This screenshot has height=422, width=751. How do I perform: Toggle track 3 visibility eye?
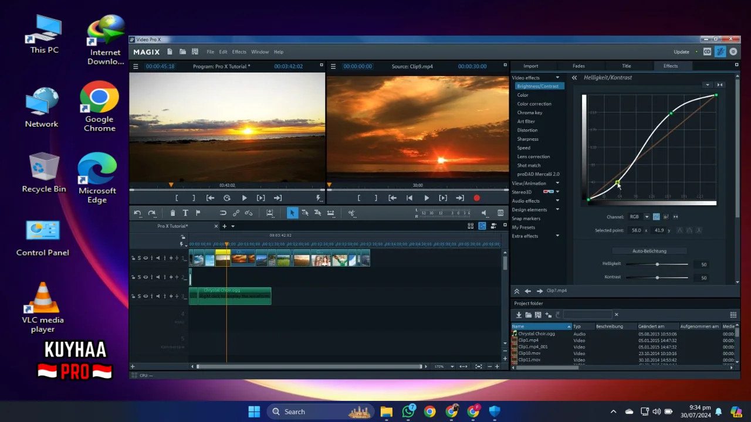point(146,296)
